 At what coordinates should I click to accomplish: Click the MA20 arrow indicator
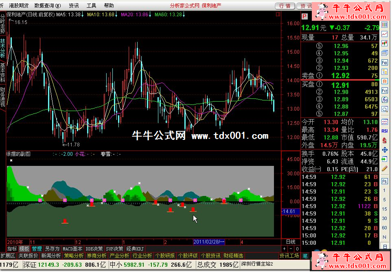pyautogui.click(x=150, y=15)
